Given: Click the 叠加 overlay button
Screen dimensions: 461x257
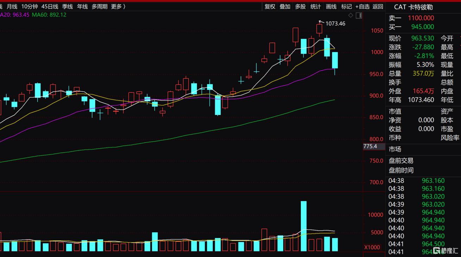Looking at the screenshot, I should click(285, 6).
